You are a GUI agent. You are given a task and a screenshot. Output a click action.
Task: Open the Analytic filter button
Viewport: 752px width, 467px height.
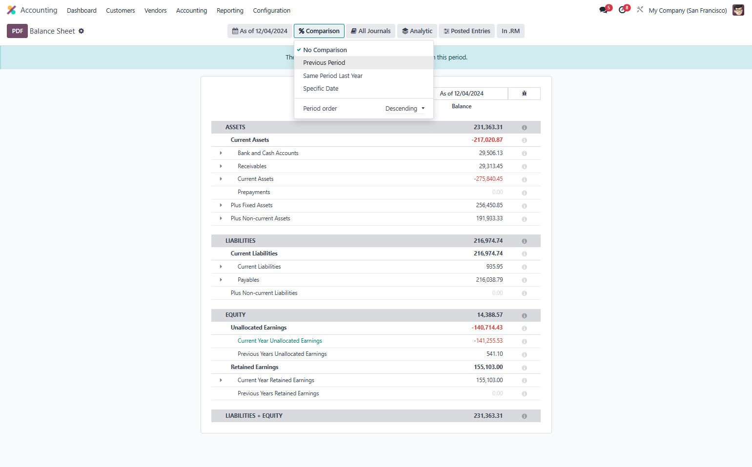coord(417,31)
